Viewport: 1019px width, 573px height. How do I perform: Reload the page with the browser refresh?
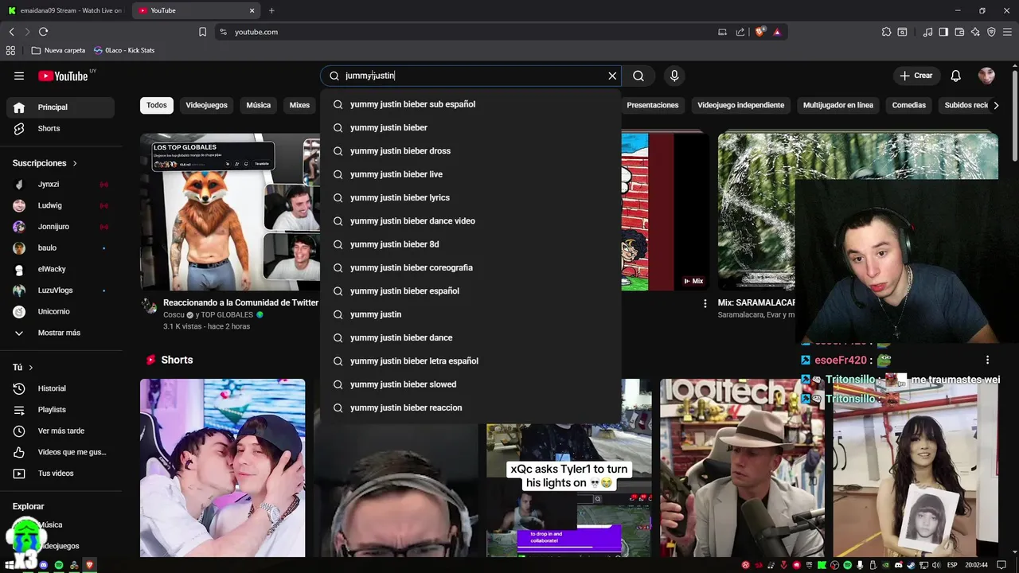[43, 32]
